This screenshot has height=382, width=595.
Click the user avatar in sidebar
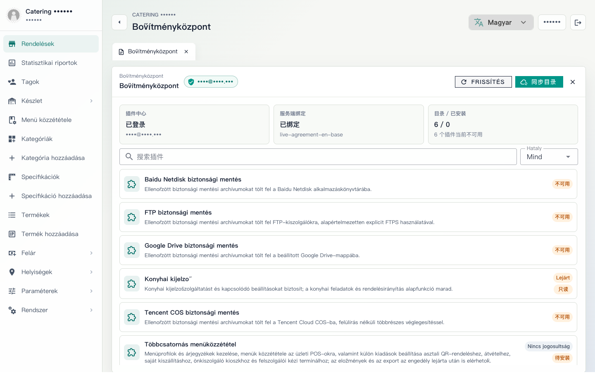click(14, 15)
